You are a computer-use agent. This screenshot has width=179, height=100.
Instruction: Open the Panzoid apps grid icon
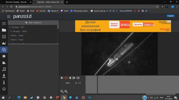[9, 17]
